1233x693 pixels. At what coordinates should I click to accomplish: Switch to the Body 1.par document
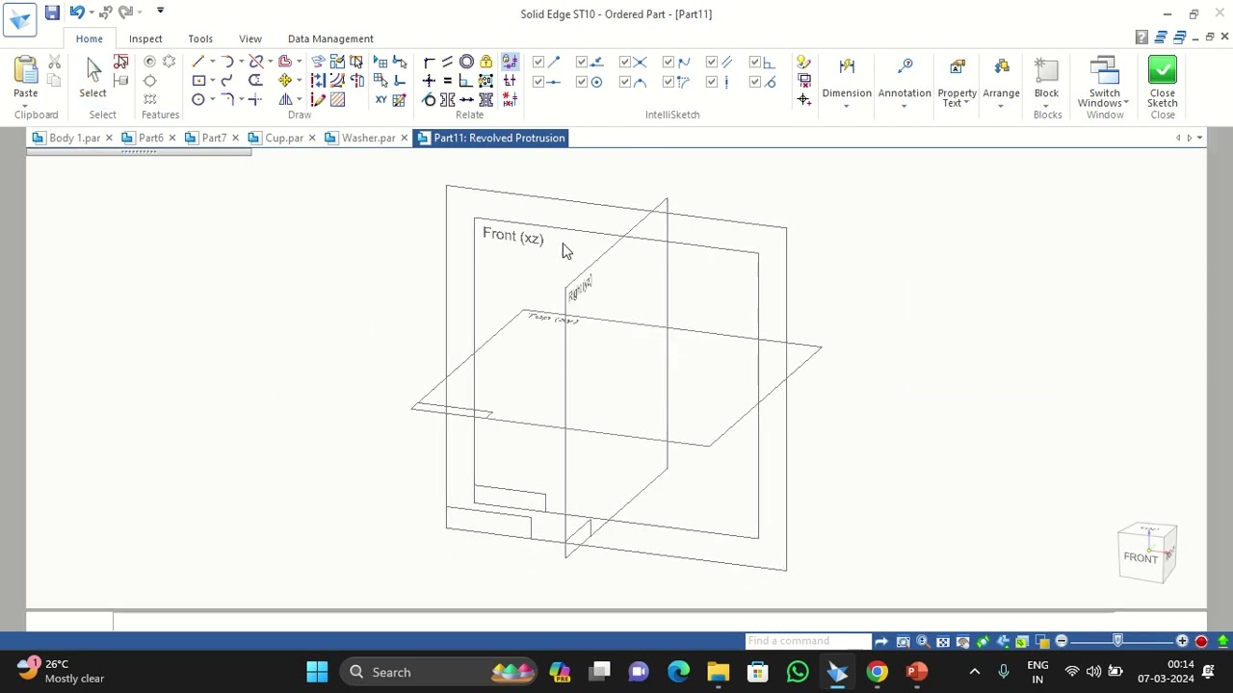74,138
